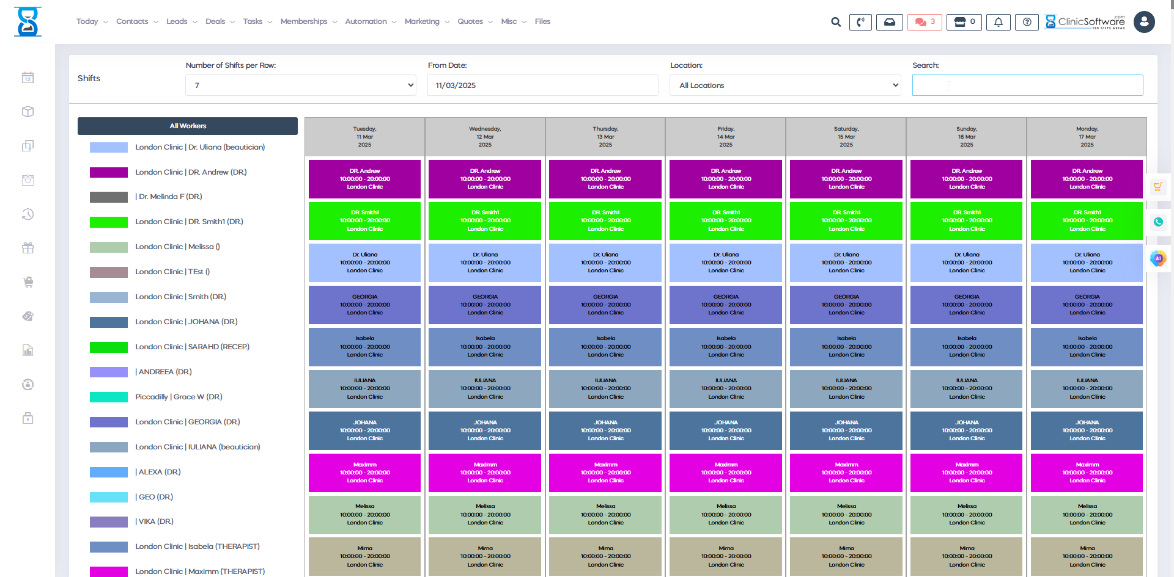Select London Clinic DR. Andrew worker
Screen dimensions: 1174x577
pos(191,172)
